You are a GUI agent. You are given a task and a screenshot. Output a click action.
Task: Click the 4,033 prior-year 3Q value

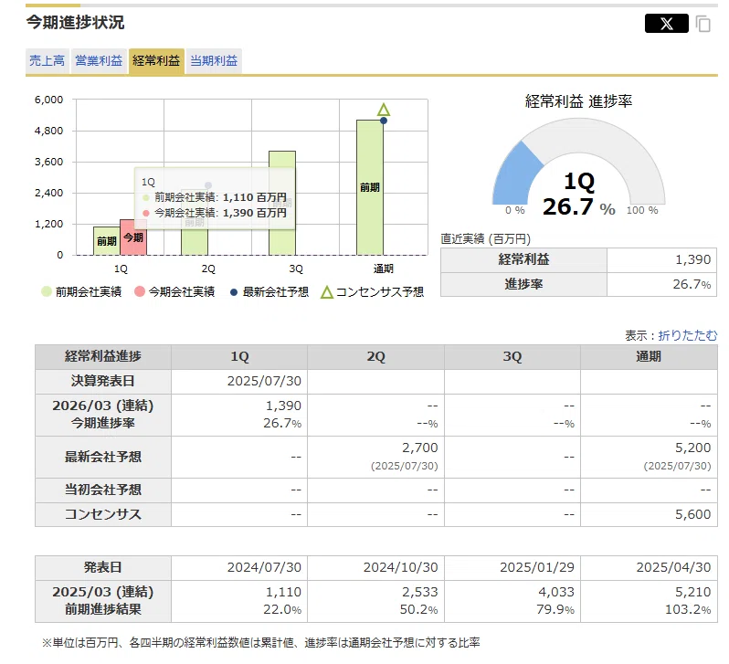tap(556, 592)
